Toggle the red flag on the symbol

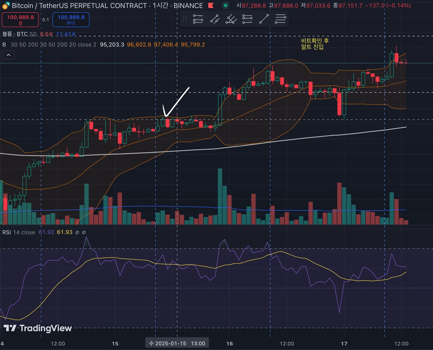[211, 6]
